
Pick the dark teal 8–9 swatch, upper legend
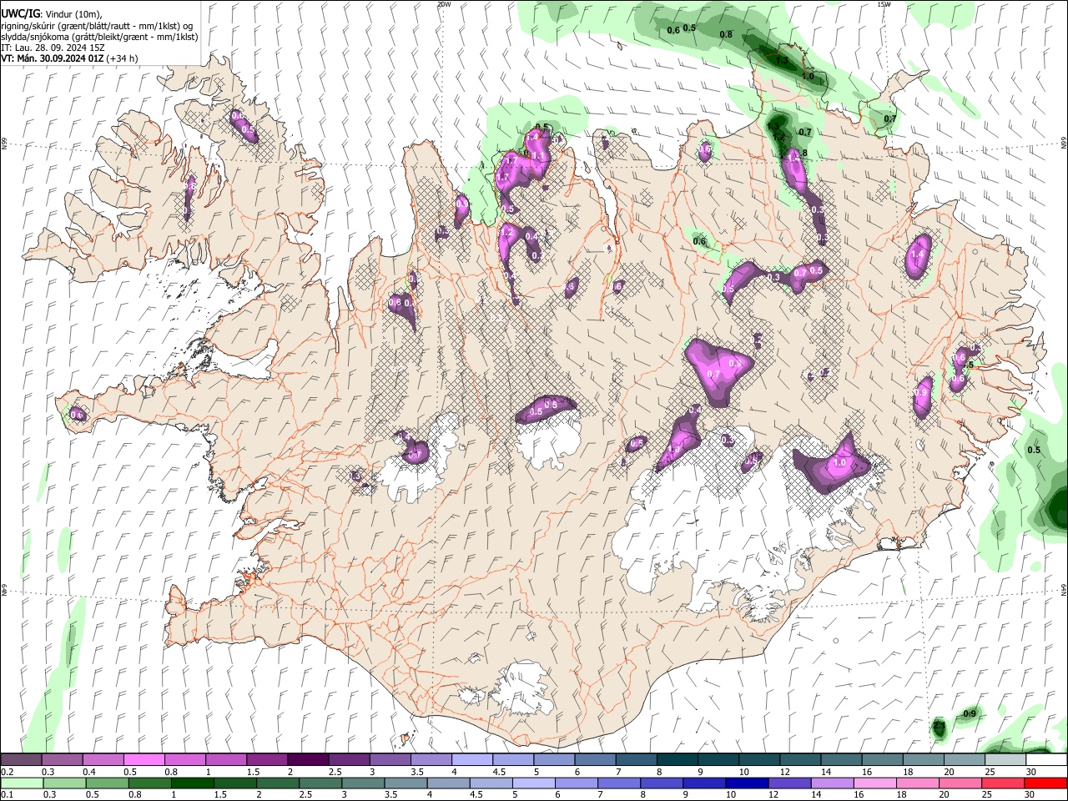pos(678,760)
